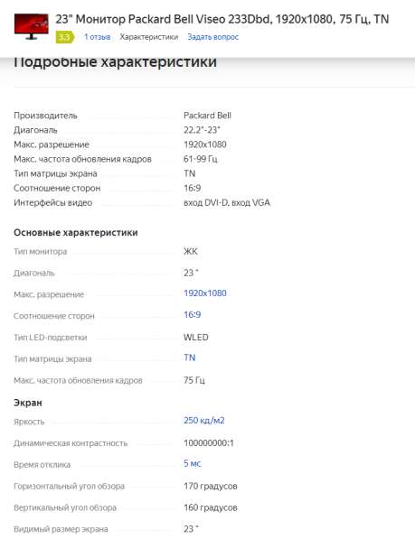Click the Packard Bell Viseo 233Dbd product title
This screenshot has height=539, width=415.
tap(222, 19)
